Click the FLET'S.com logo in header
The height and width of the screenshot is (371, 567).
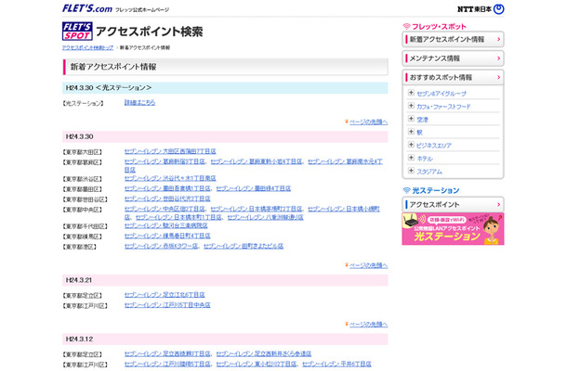[x=87, y=8]
